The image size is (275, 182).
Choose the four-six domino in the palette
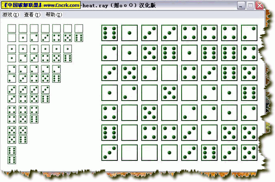click(x=34, y=115)
